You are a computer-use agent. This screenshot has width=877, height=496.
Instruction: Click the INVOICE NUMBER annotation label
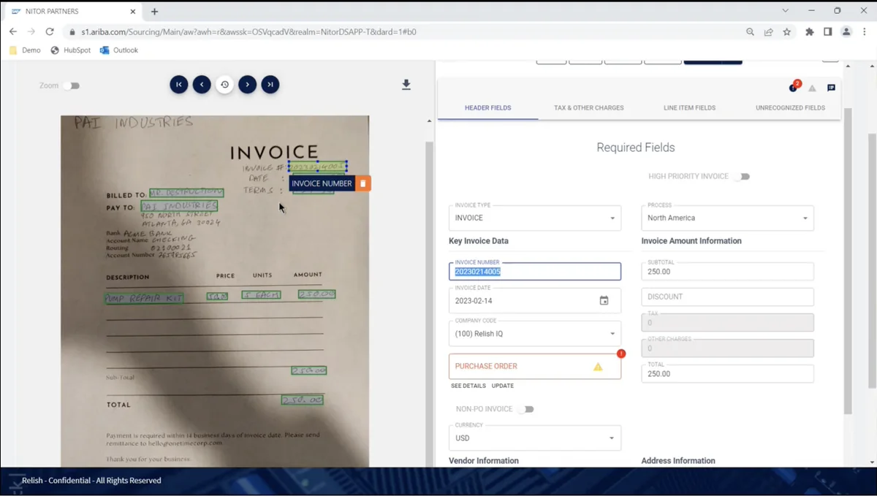pyautogui.click(x=322, y=183)
